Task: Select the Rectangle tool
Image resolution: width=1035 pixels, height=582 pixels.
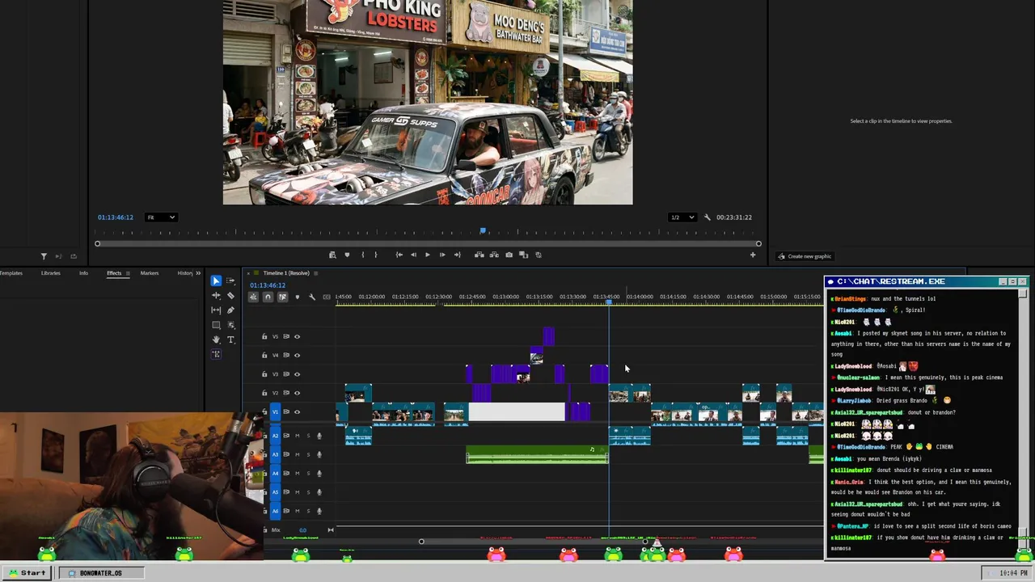Action: pos(216,325)
